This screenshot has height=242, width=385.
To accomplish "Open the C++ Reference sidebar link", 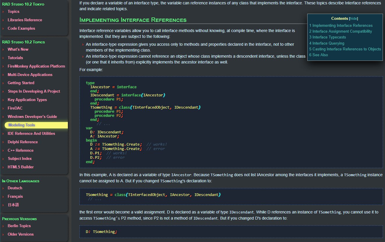I will tap(20, 151).
